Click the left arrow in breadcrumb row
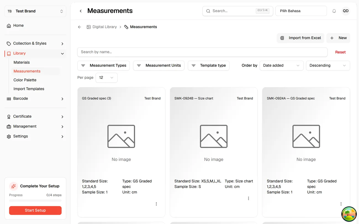The width and height of the screenshot is (359, 224). (80, 27)
